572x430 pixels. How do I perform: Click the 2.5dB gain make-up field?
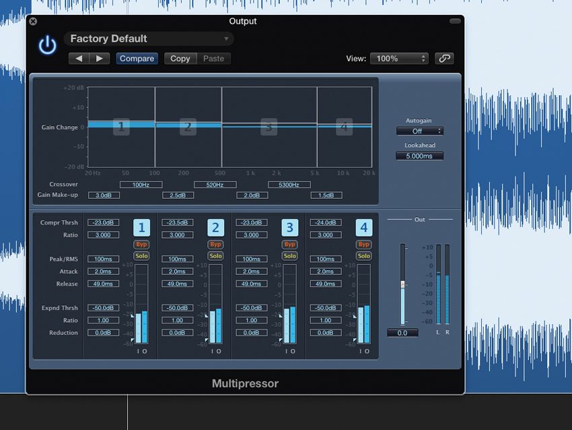click(x=178, y=195)
